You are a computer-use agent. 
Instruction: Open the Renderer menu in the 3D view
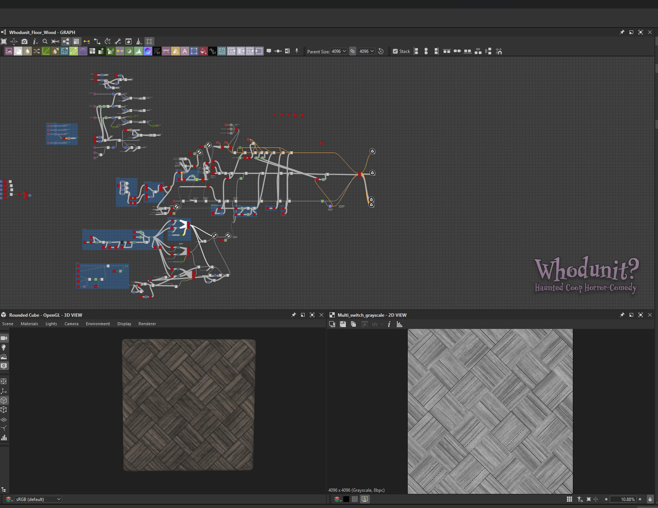coord(147,324)
